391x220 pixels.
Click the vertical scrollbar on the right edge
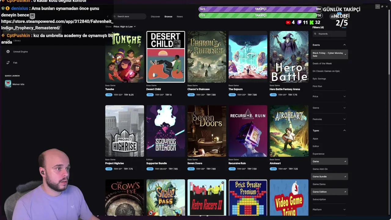coord(389,43)
